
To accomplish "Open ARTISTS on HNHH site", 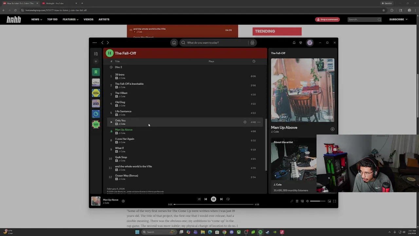I will (x=104, y=19).
